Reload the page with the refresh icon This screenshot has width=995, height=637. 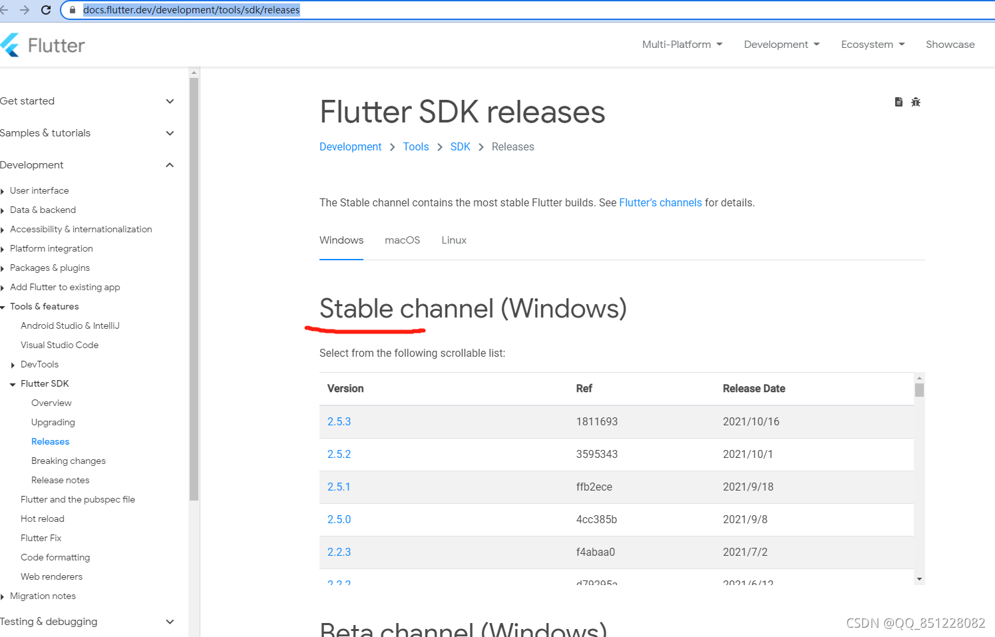[x=46, y=10]
